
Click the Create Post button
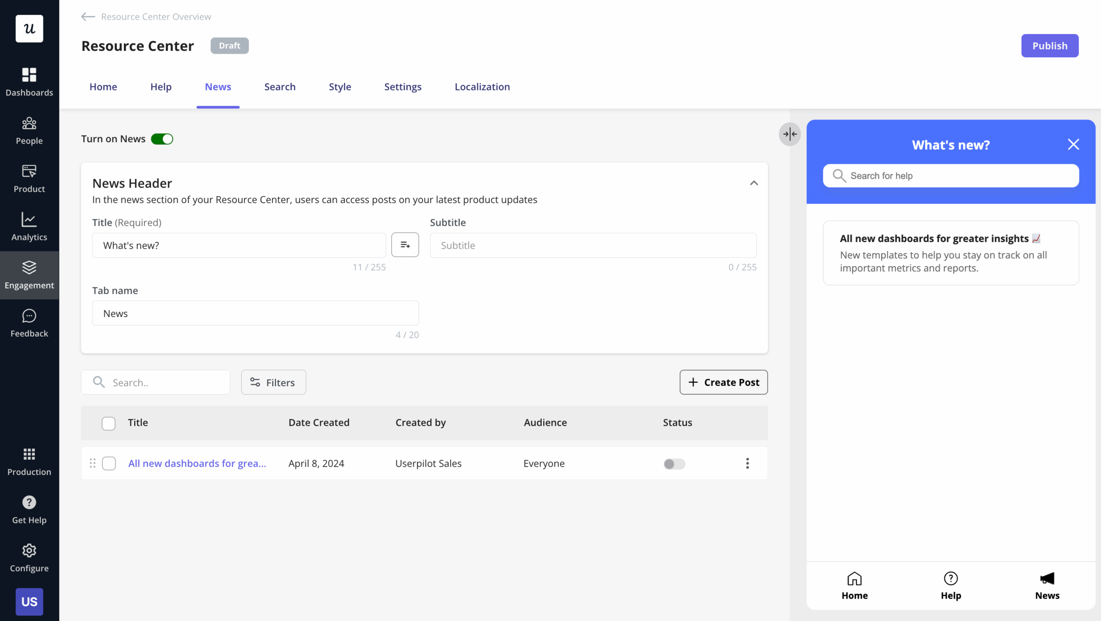click(x=723, y=382)
